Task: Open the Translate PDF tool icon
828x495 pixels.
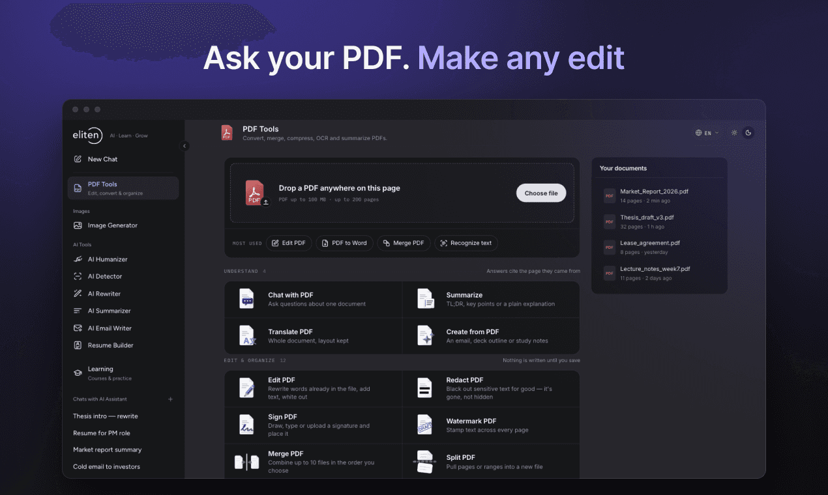Action: click(x=246, y=335)
